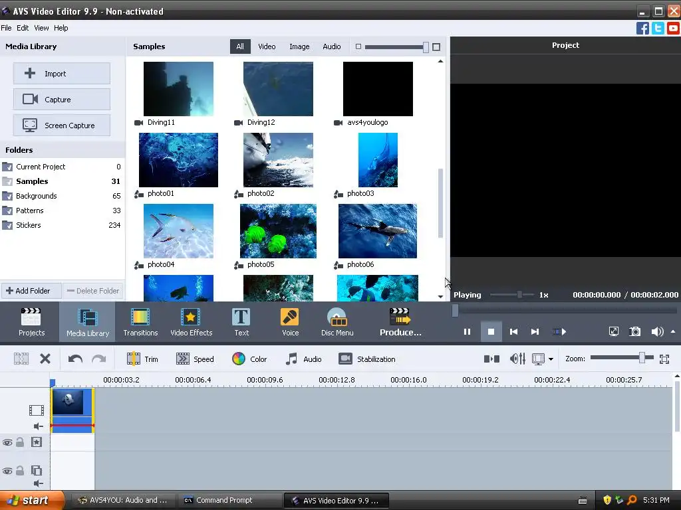This screenshot has height=510, width=681.
Task: Open the Edit menu
Action: pyautogui.click(x=23, y=28)
